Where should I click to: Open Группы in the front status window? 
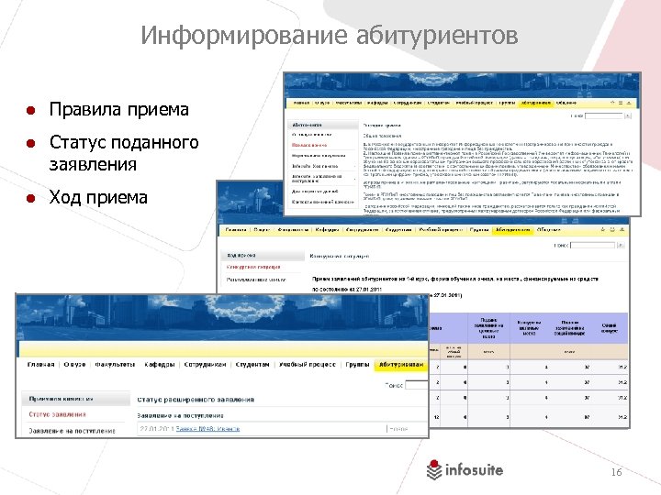tap(357, 365)
